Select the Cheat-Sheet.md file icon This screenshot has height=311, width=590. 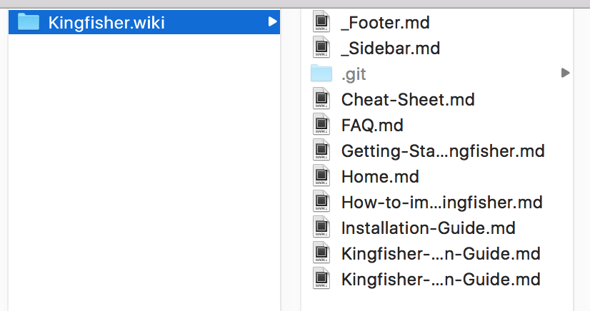tap(321, 98)
